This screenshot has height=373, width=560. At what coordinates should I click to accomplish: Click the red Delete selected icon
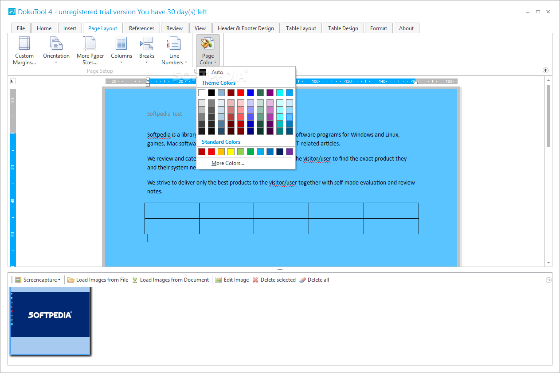[255, 280]
